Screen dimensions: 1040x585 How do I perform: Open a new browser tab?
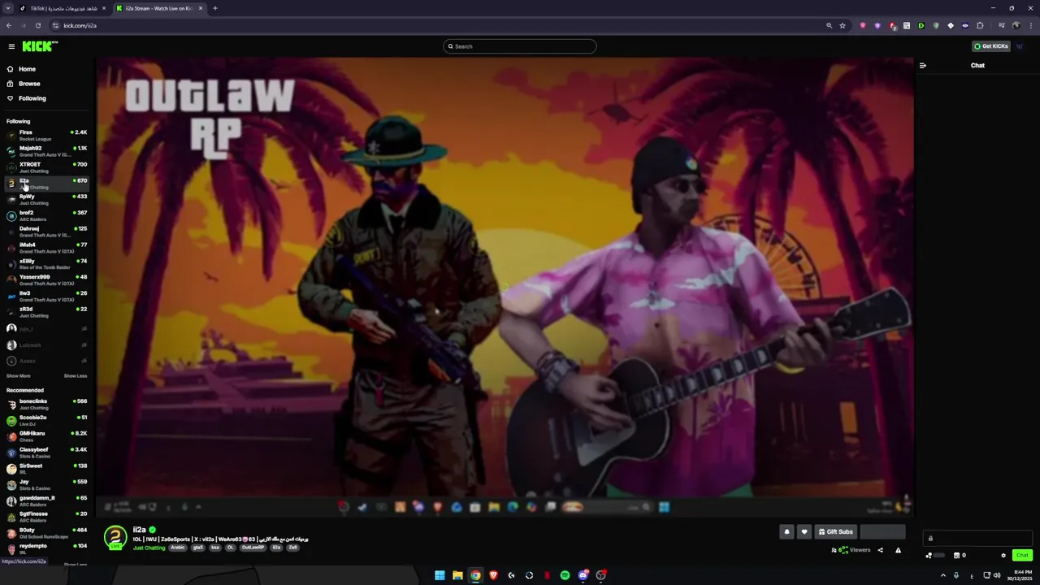point(215,8)
